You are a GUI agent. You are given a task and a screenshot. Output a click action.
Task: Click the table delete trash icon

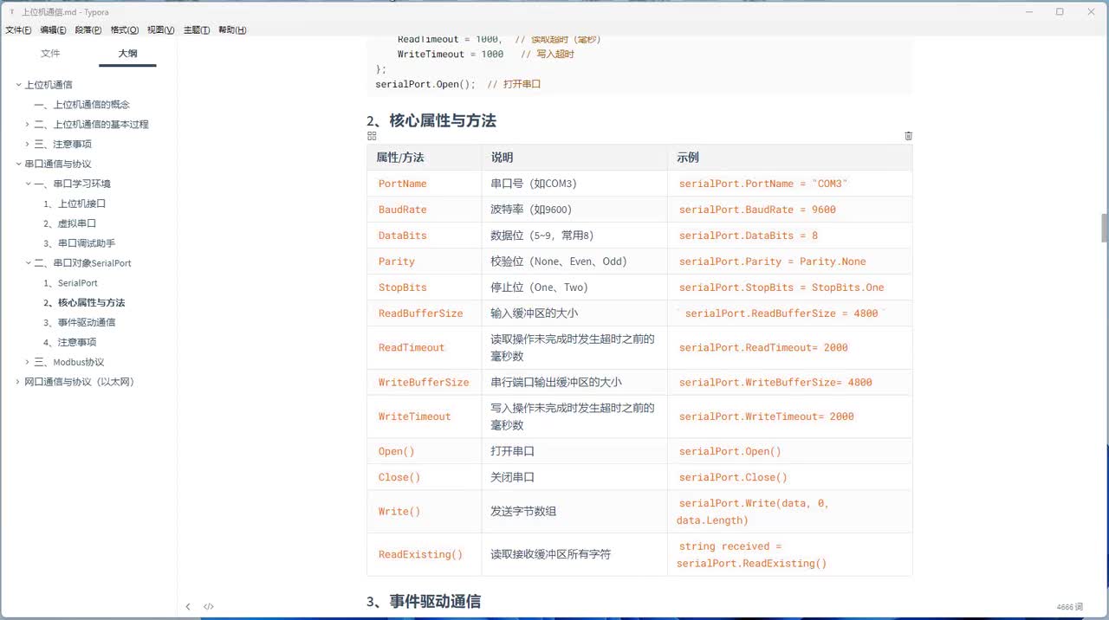[908, 136]
